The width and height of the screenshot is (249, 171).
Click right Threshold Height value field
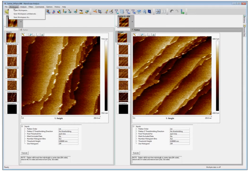coord(179,141)
